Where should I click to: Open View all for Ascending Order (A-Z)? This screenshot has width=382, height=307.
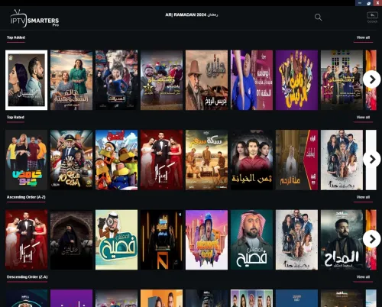click(363, 197)
